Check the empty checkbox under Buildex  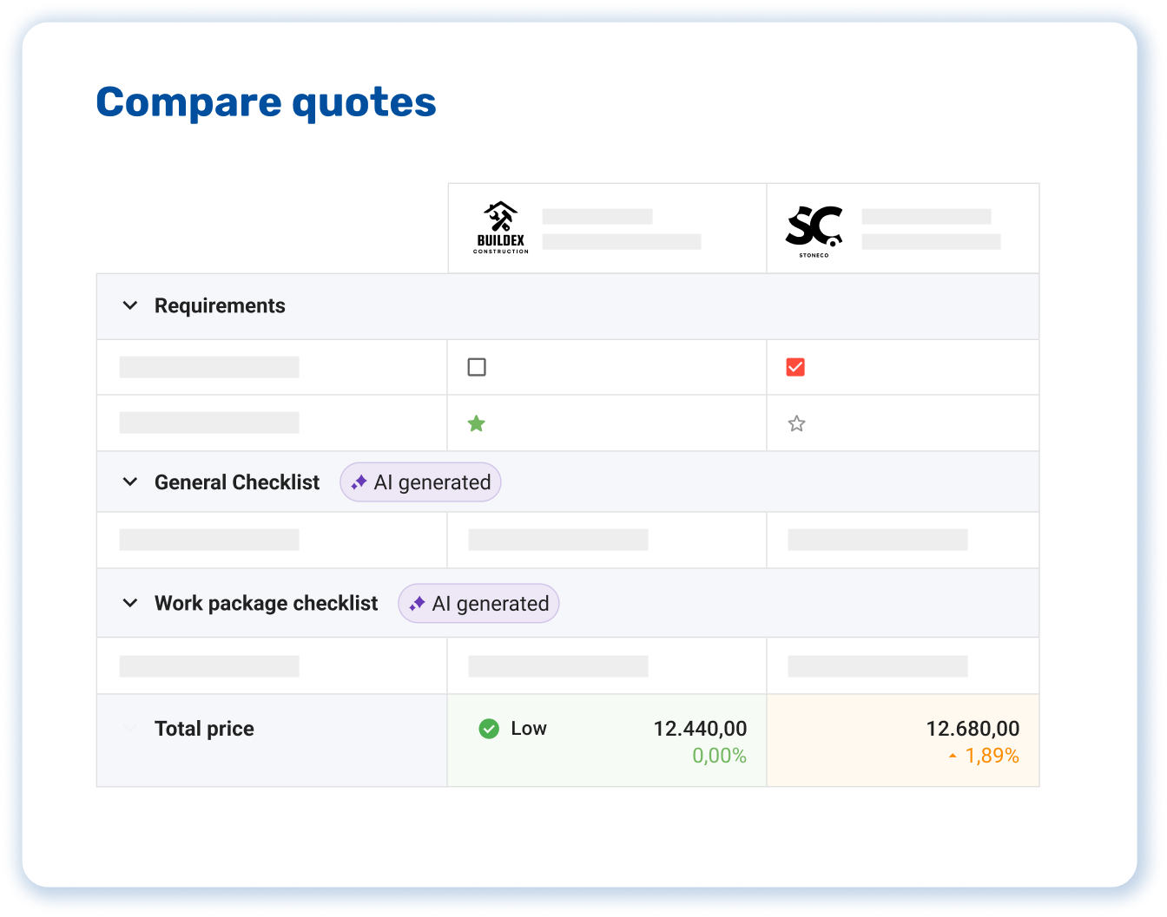pyautogui.click(x=477, y=367)
